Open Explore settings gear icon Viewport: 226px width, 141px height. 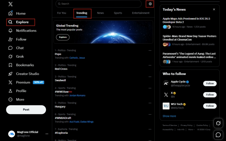[150, 4]
